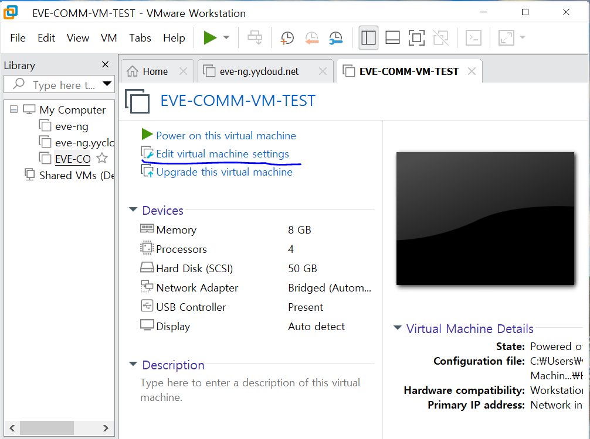Click the USB Controller icon
Screen dimensions: 590x439
(147, 306)
